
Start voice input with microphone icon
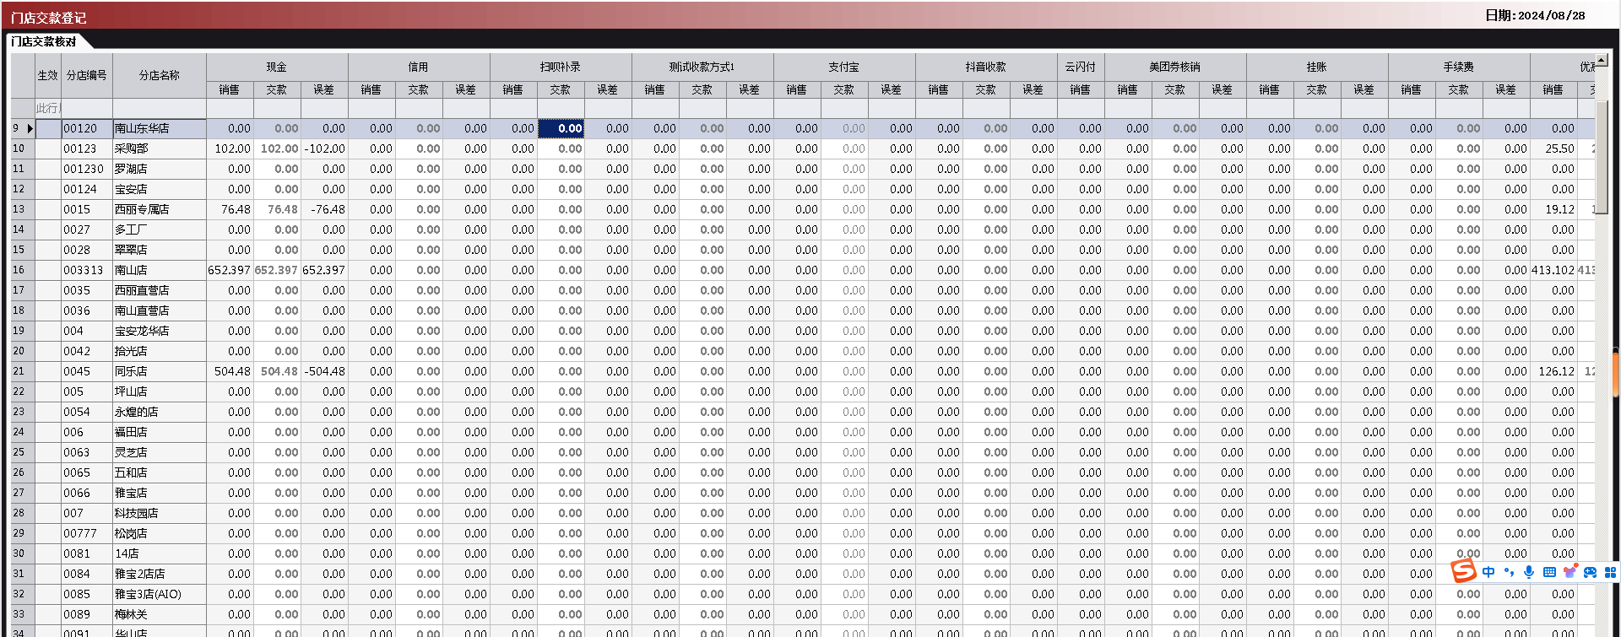[x=1529, y=572]
